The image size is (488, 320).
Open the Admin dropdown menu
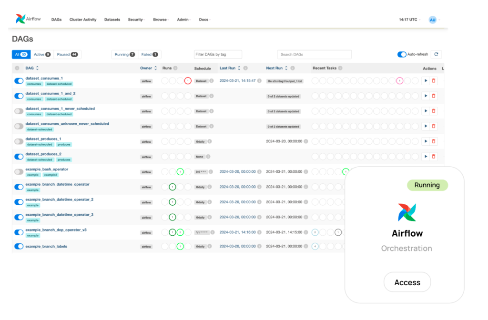pyautogui.click(x=183, y=20)
